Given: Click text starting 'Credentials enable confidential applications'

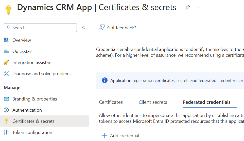Looking at the screenshot, I should pyautogui.click(x=170, y=52).
